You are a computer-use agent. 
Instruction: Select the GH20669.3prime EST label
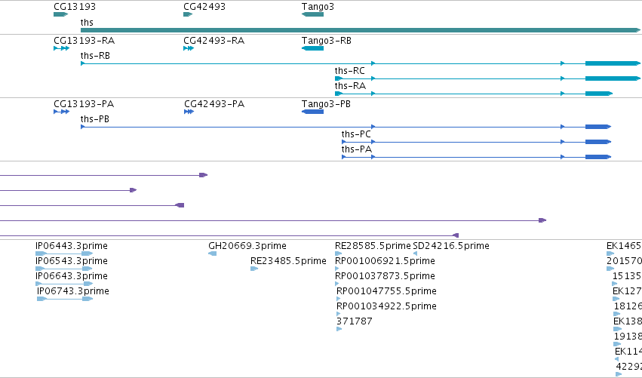pyautogui.click(x=247, y=246)
